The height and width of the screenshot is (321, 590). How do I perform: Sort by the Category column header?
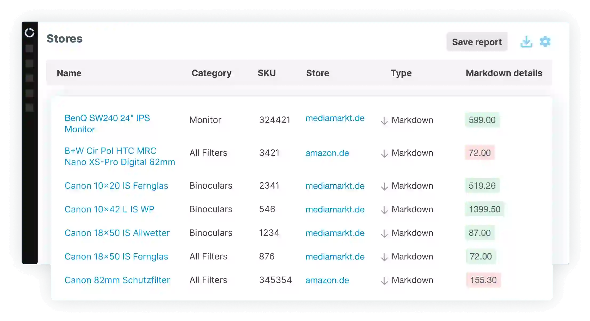click(x=211, y=73)
